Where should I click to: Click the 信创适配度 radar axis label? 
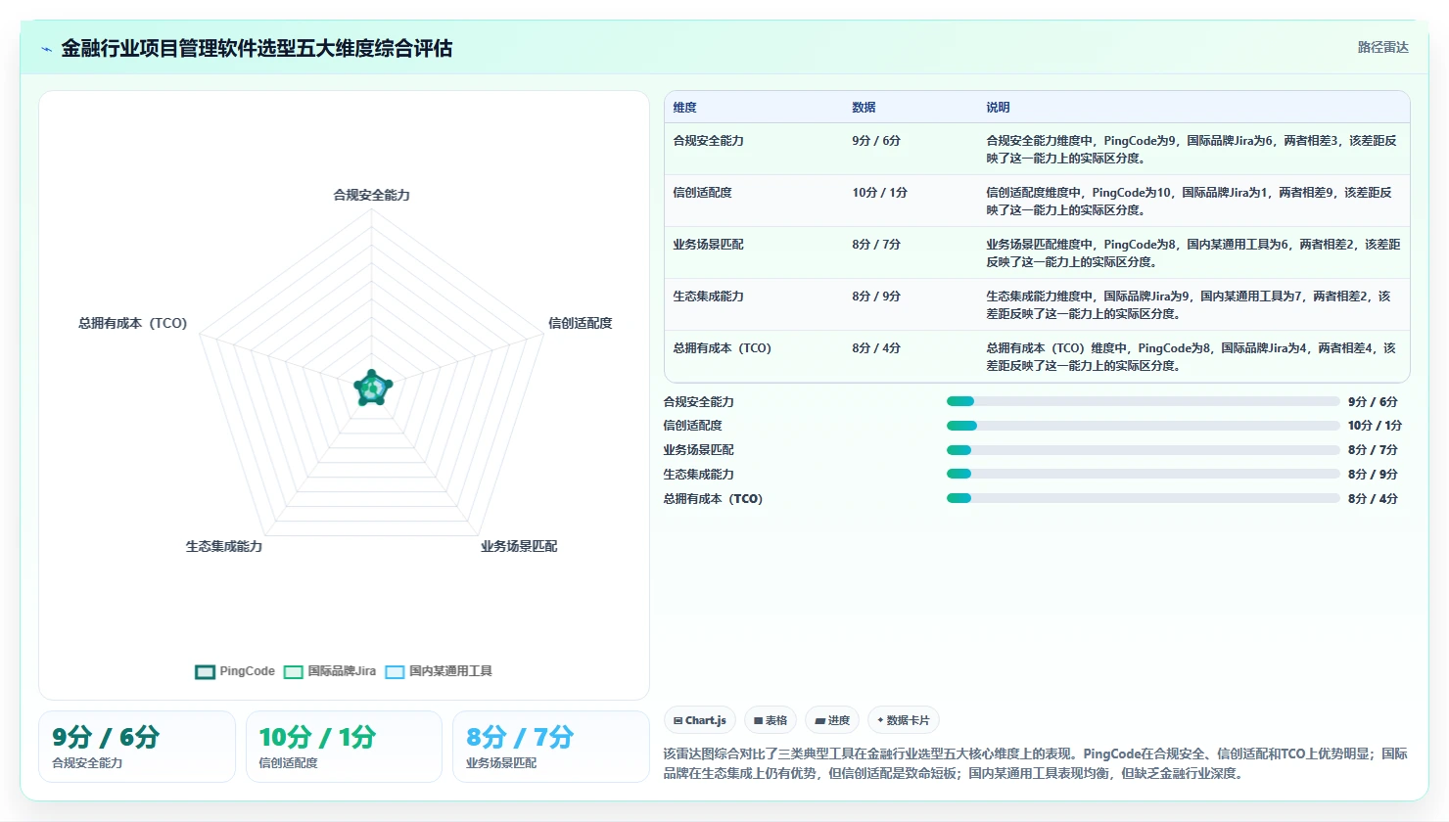click(581, 323)
